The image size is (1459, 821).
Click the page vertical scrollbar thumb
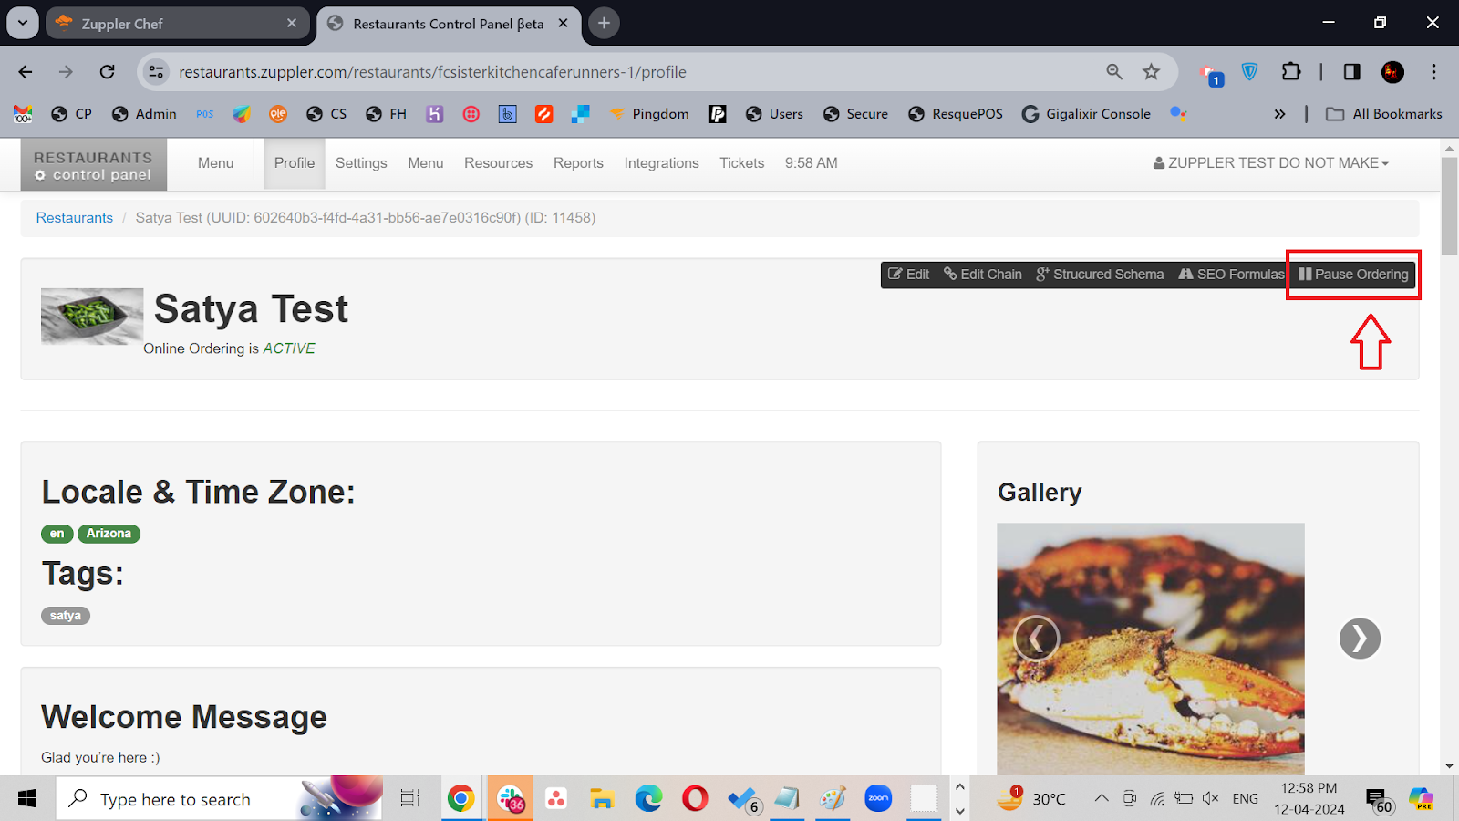[1449, 206]
